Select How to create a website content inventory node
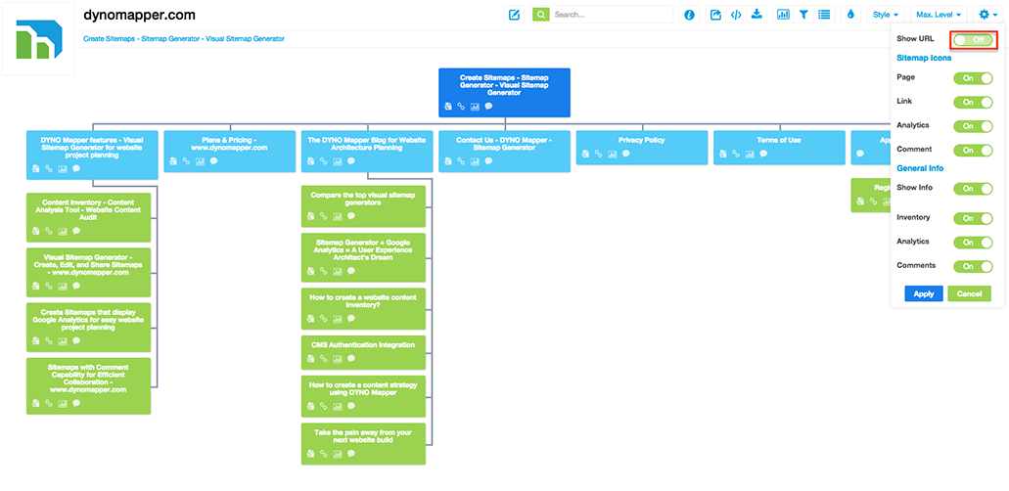 click(363, 308)
